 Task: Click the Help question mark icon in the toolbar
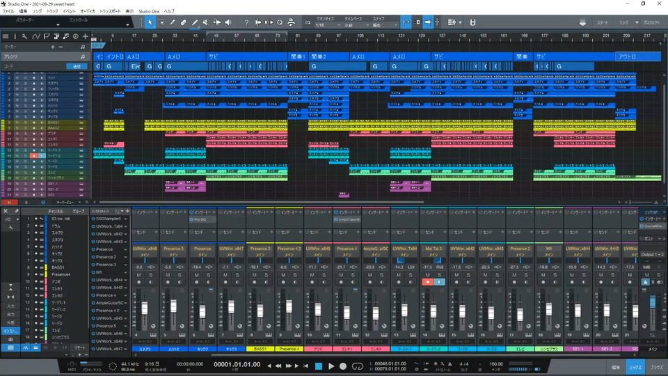(246, 22)
